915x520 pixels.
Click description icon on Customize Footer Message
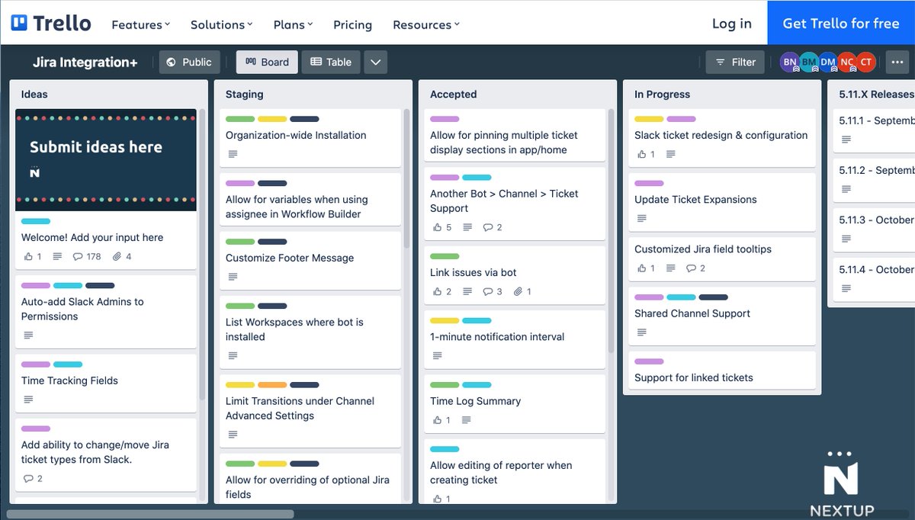point(233,277)
